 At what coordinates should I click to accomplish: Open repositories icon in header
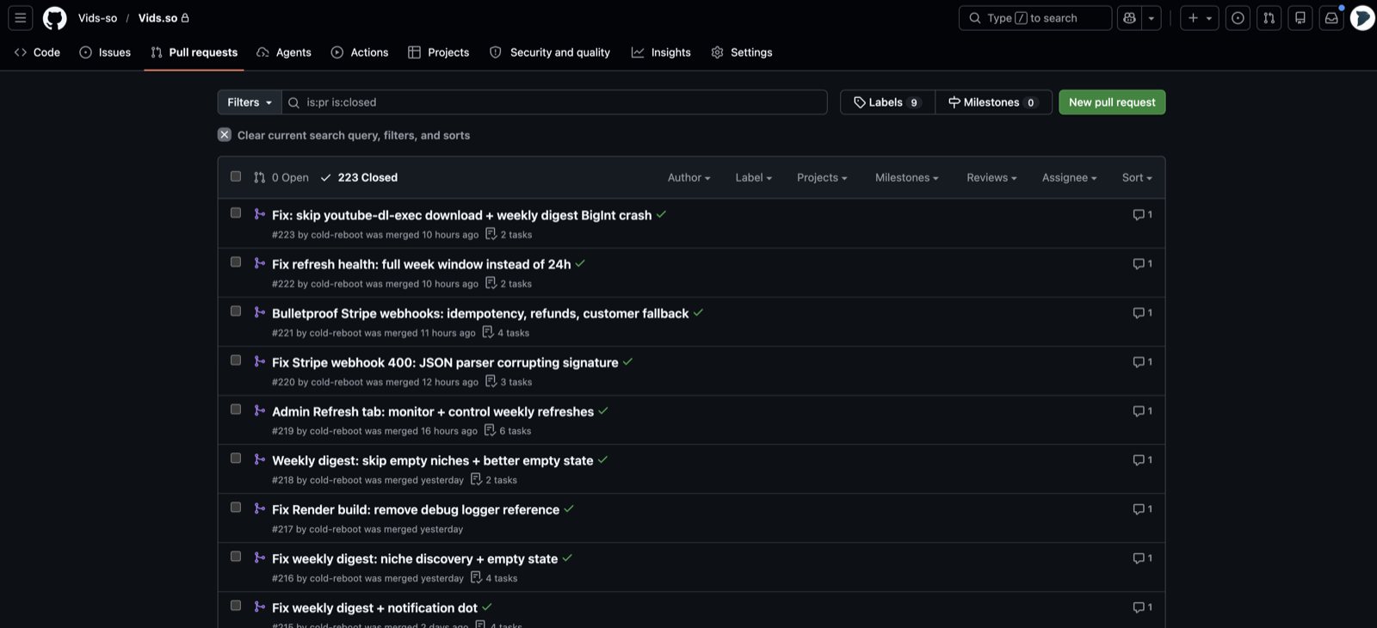pos(1300,18)
